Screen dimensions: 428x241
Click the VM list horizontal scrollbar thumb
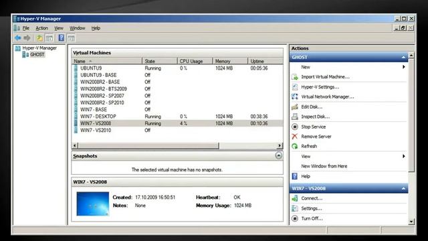click(148, 146)
